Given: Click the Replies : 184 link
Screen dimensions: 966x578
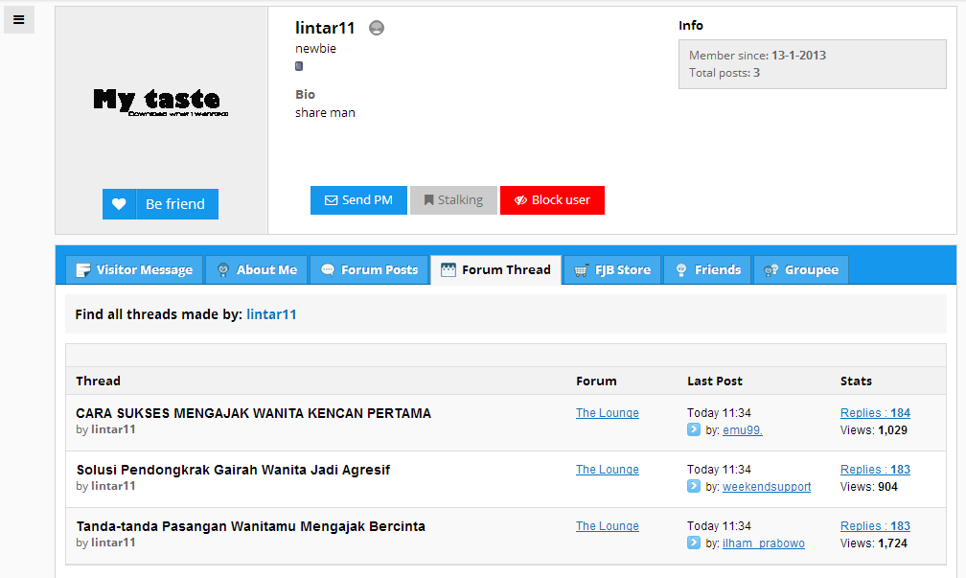Looking at the screenshot, I should coord(875,413).
